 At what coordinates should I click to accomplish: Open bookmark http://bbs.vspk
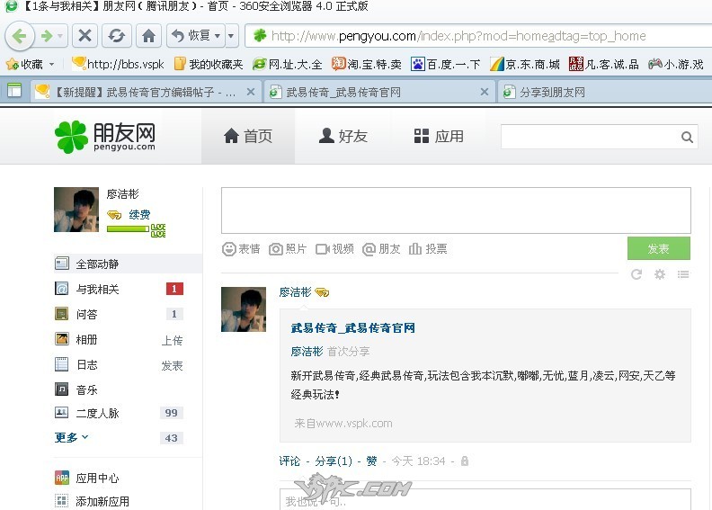[118, 65]
